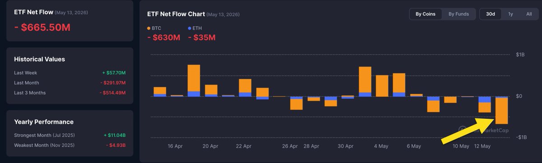Click the Historical Values heading

click(x=39, y=59)
